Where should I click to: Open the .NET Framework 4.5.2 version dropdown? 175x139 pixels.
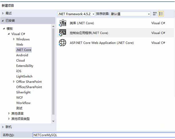click(76, 14)
